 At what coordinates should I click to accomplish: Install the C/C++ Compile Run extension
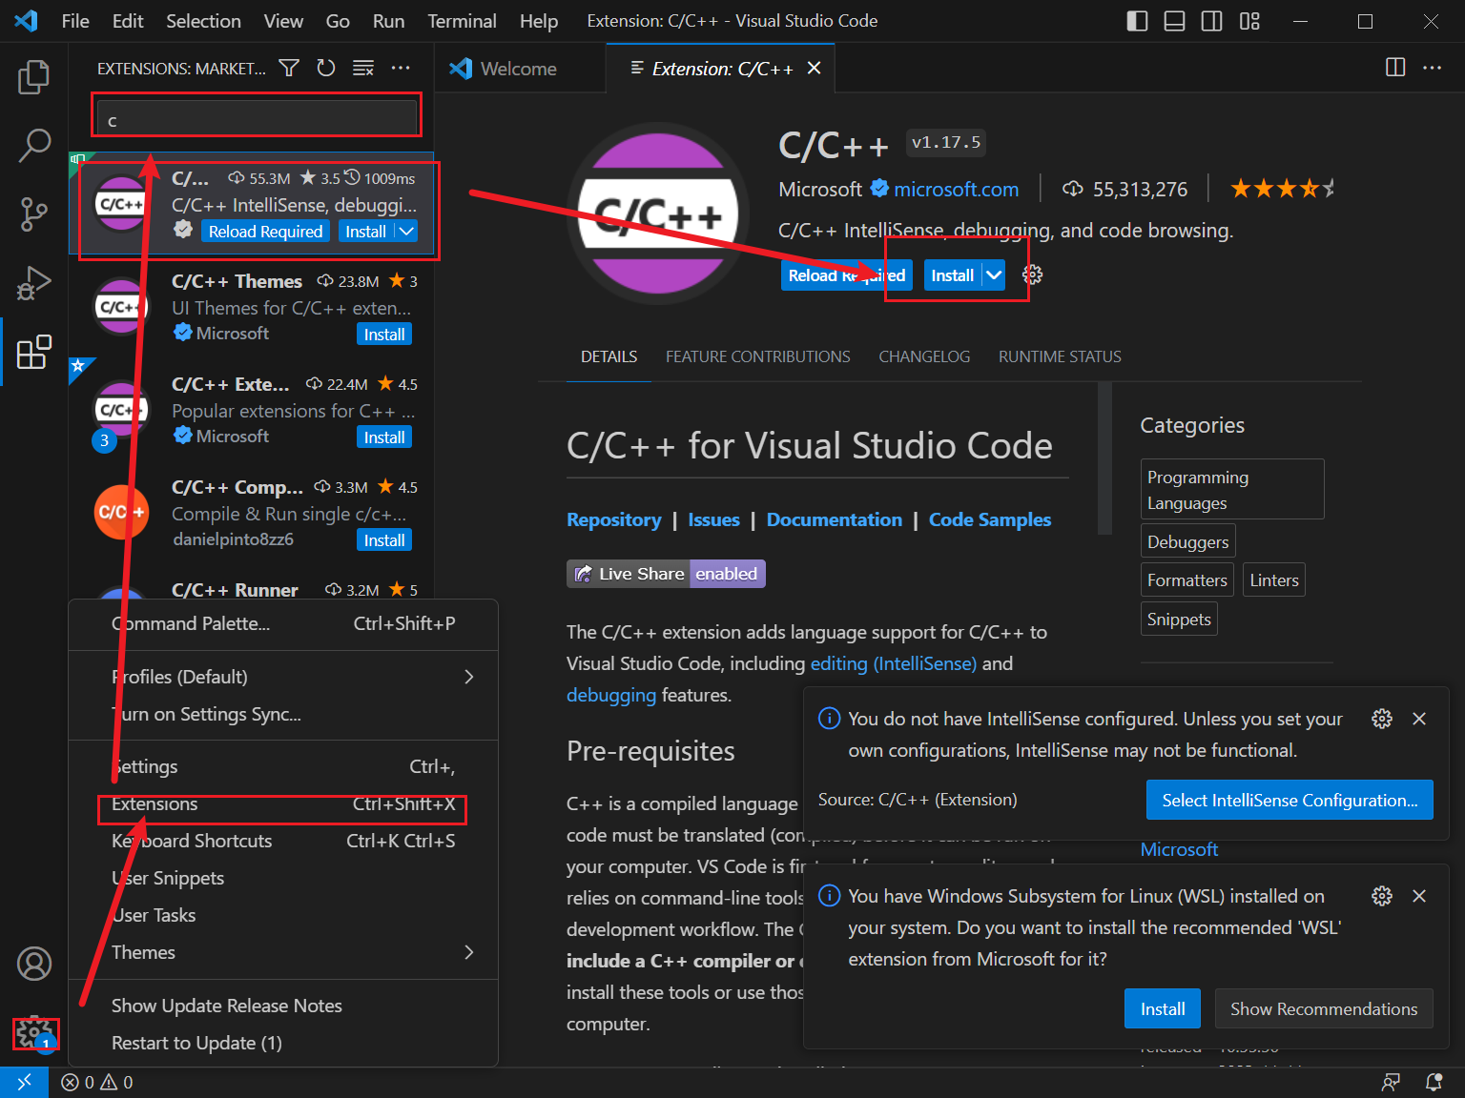tap(384, 540)
